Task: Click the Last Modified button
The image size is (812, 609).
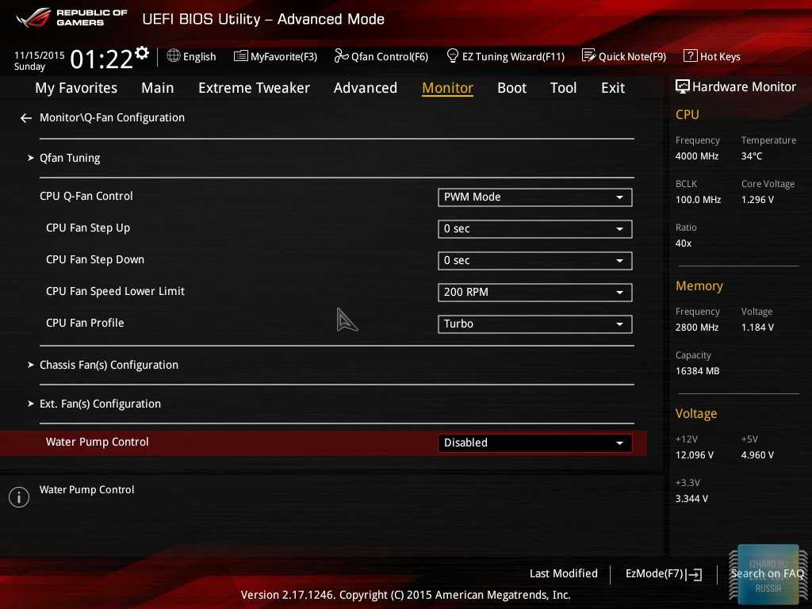Action: tap(563, 573)
